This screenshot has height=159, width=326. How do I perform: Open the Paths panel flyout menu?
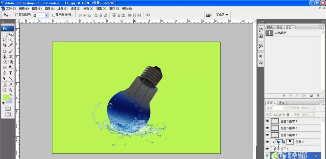point(322,28)
